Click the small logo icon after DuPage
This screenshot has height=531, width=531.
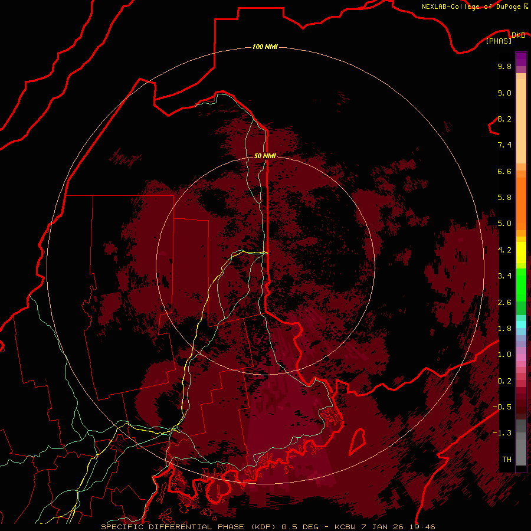pos(526,6)
